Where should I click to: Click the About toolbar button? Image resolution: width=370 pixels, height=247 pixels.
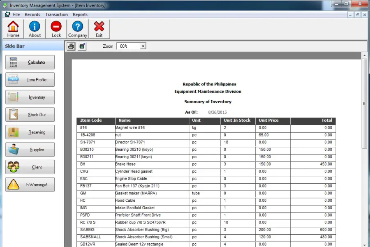pyautogui.click(x=34, y=28)
